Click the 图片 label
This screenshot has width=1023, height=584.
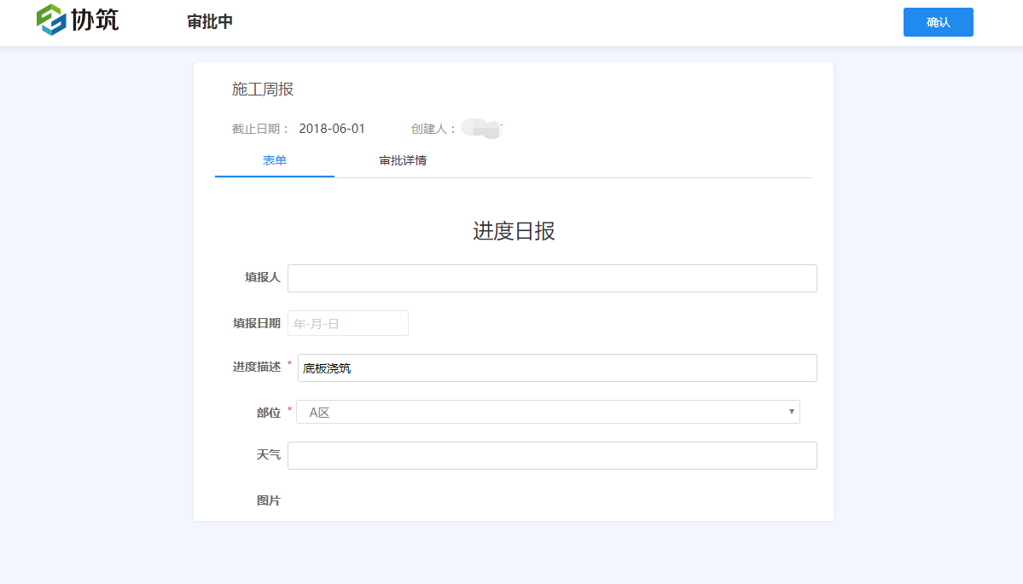268,500
